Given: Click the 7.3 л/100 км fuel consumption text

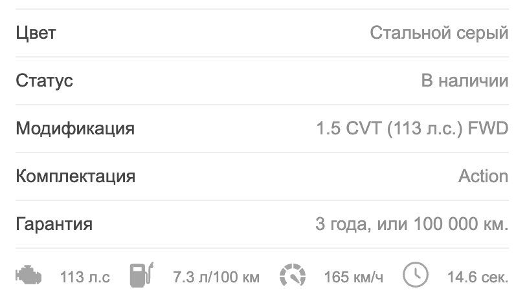Looking at the screenshot, I should 216,278.
